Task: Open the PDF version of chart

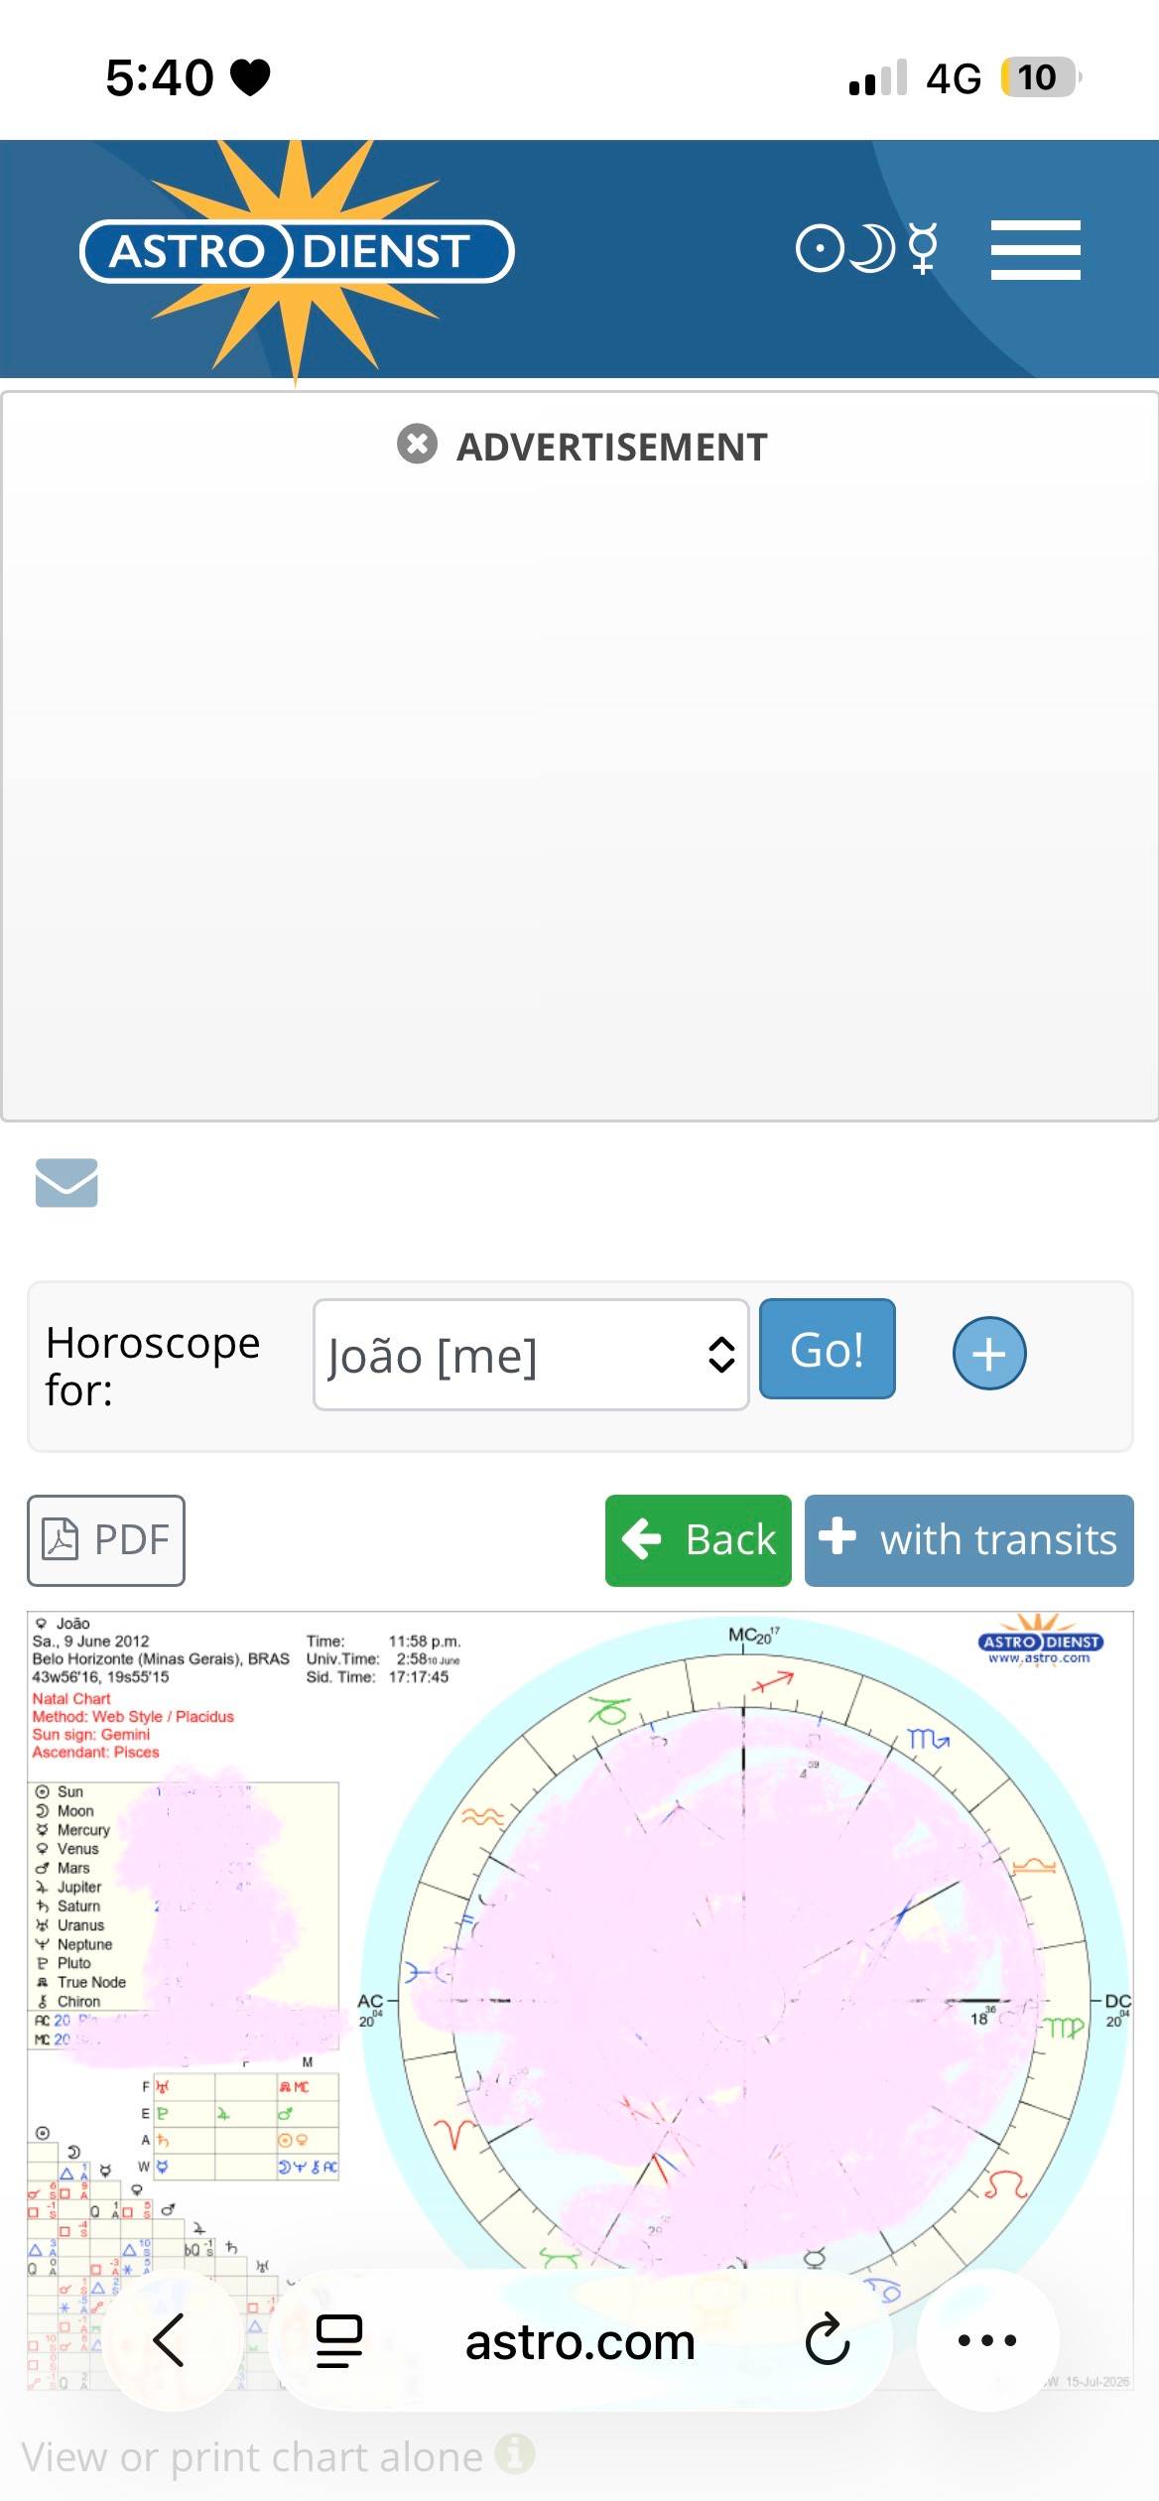Action: [106, 1539]
